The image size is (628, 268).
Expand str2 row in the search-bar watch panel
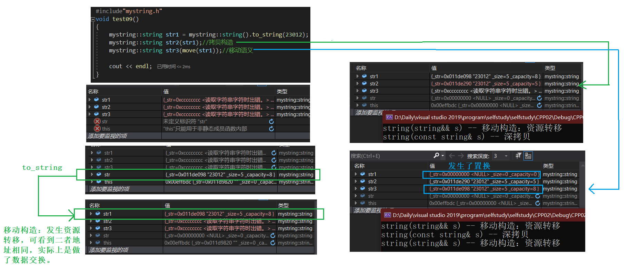coord(356,181)
